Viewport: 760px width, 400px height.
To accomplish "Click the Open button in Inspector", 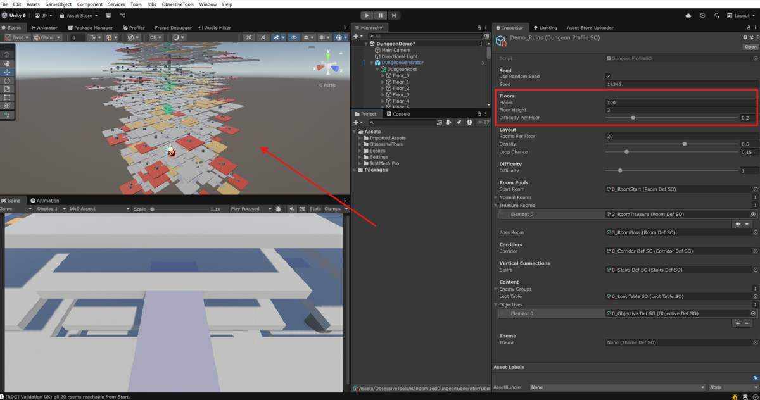I will 750,47.
